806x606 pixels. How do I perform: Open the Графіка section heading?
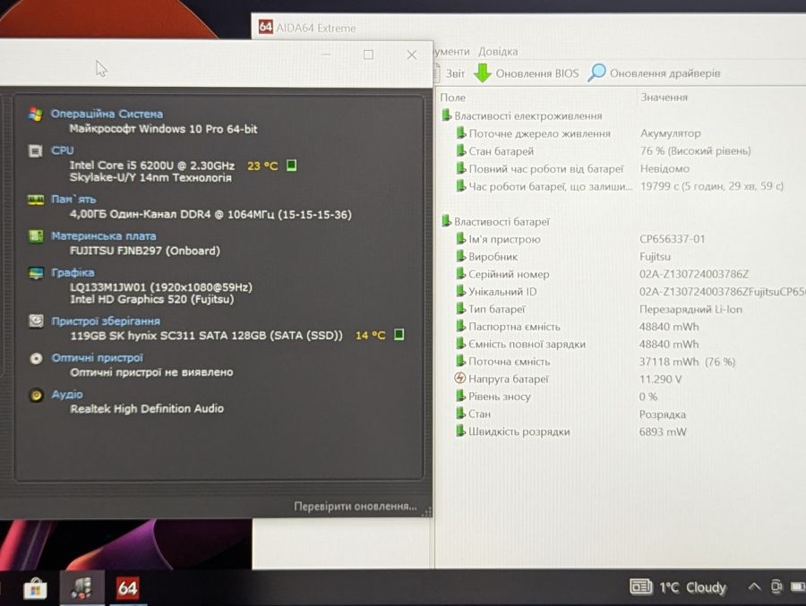[x=73, y=273]
